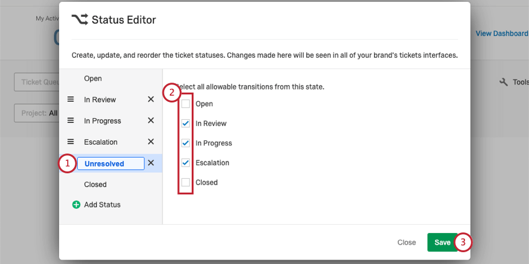Screen dimensions: 529x264
Task: Grab the In Review drag handle icon
Action: pyautogui.click(x=70, y=99)
